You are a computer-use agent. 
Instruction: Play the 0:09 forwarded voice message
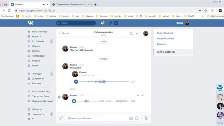point(76,82)
